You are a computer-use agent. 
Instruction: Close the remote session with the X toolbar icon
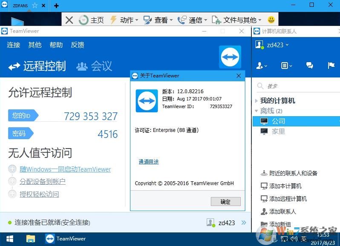(x=69, y=20)
